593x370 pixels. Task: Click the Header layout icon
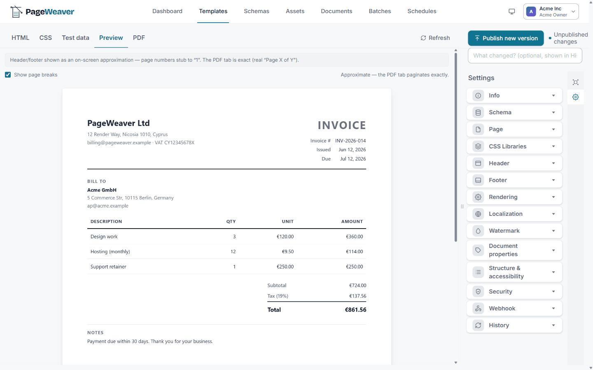[x=478, y=163]
